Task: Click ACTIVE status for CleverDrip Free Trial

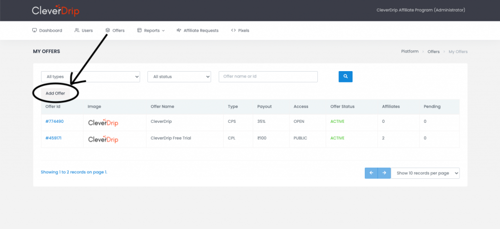Action: coord(337,138)
